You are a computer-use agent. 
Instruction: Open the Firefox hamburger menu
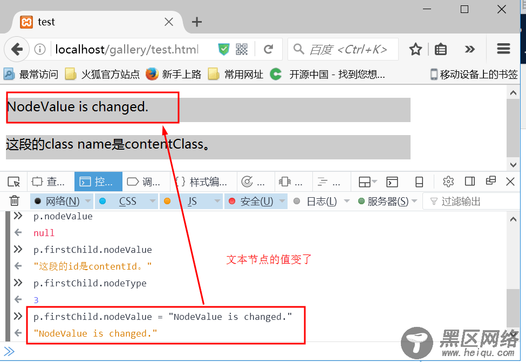[503, 49]
